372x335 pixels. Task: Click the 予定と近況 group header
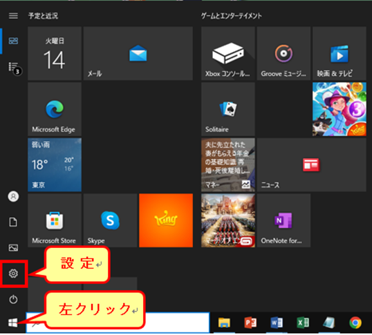43,16
